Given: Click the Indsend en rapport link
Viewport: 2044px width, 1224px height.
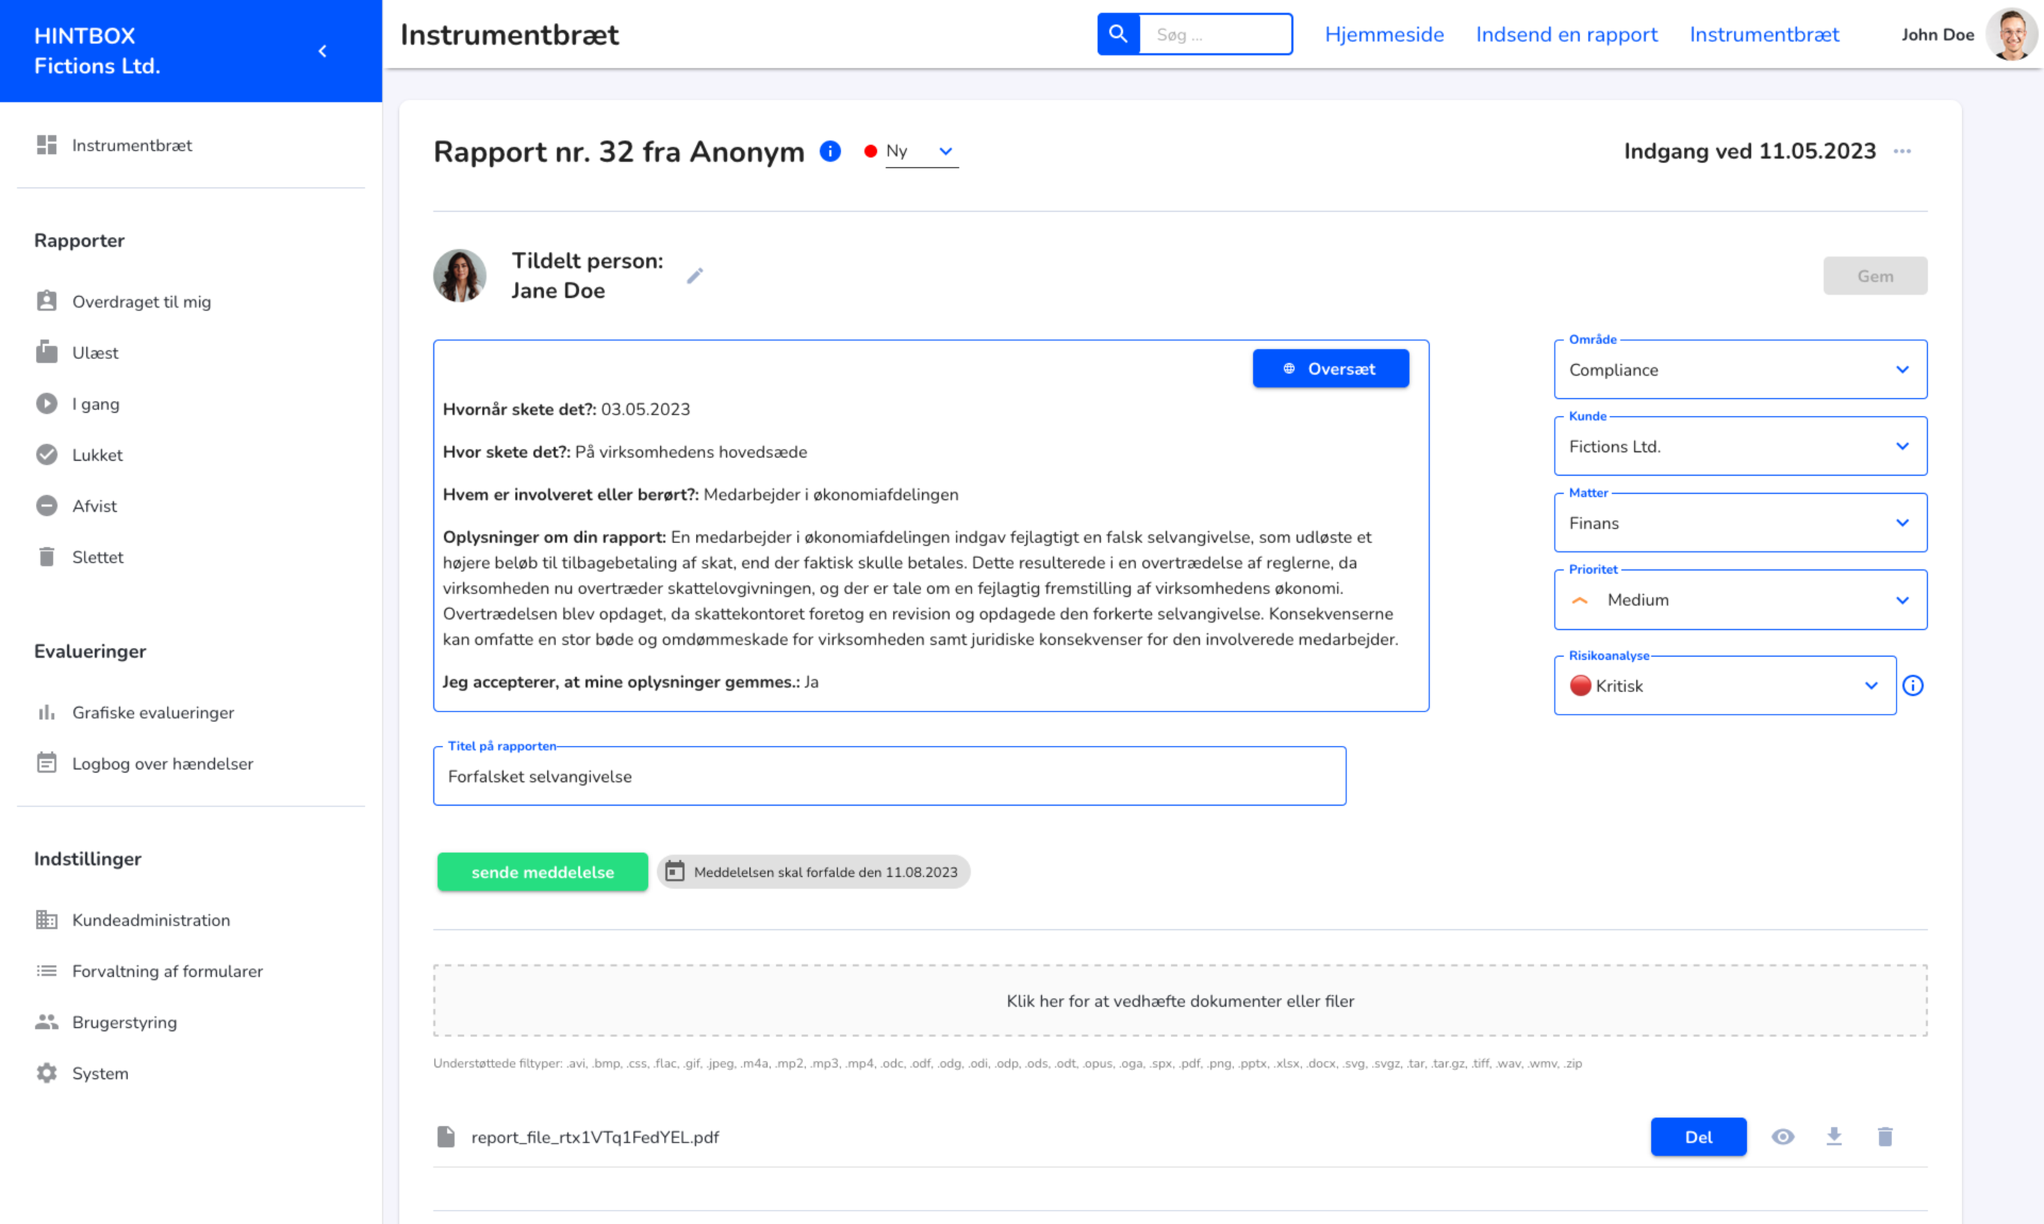Looking at the screenshot, I should pyautogui.click(x=1566, y=34).
